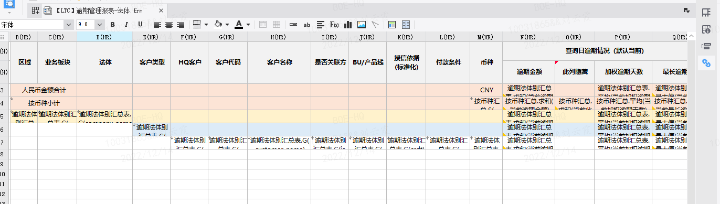Toggle underline formatting
Image resolution: width=720 pixels, height=204 pixels.
pyautogui.click(x=140, y=25)
